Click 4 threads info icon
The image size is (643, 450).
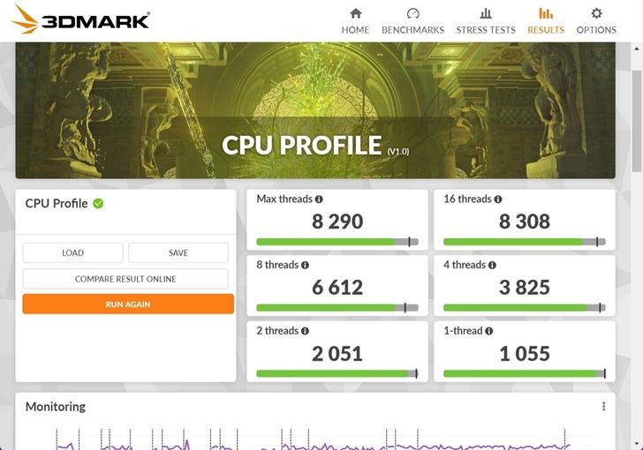point(492,266)
